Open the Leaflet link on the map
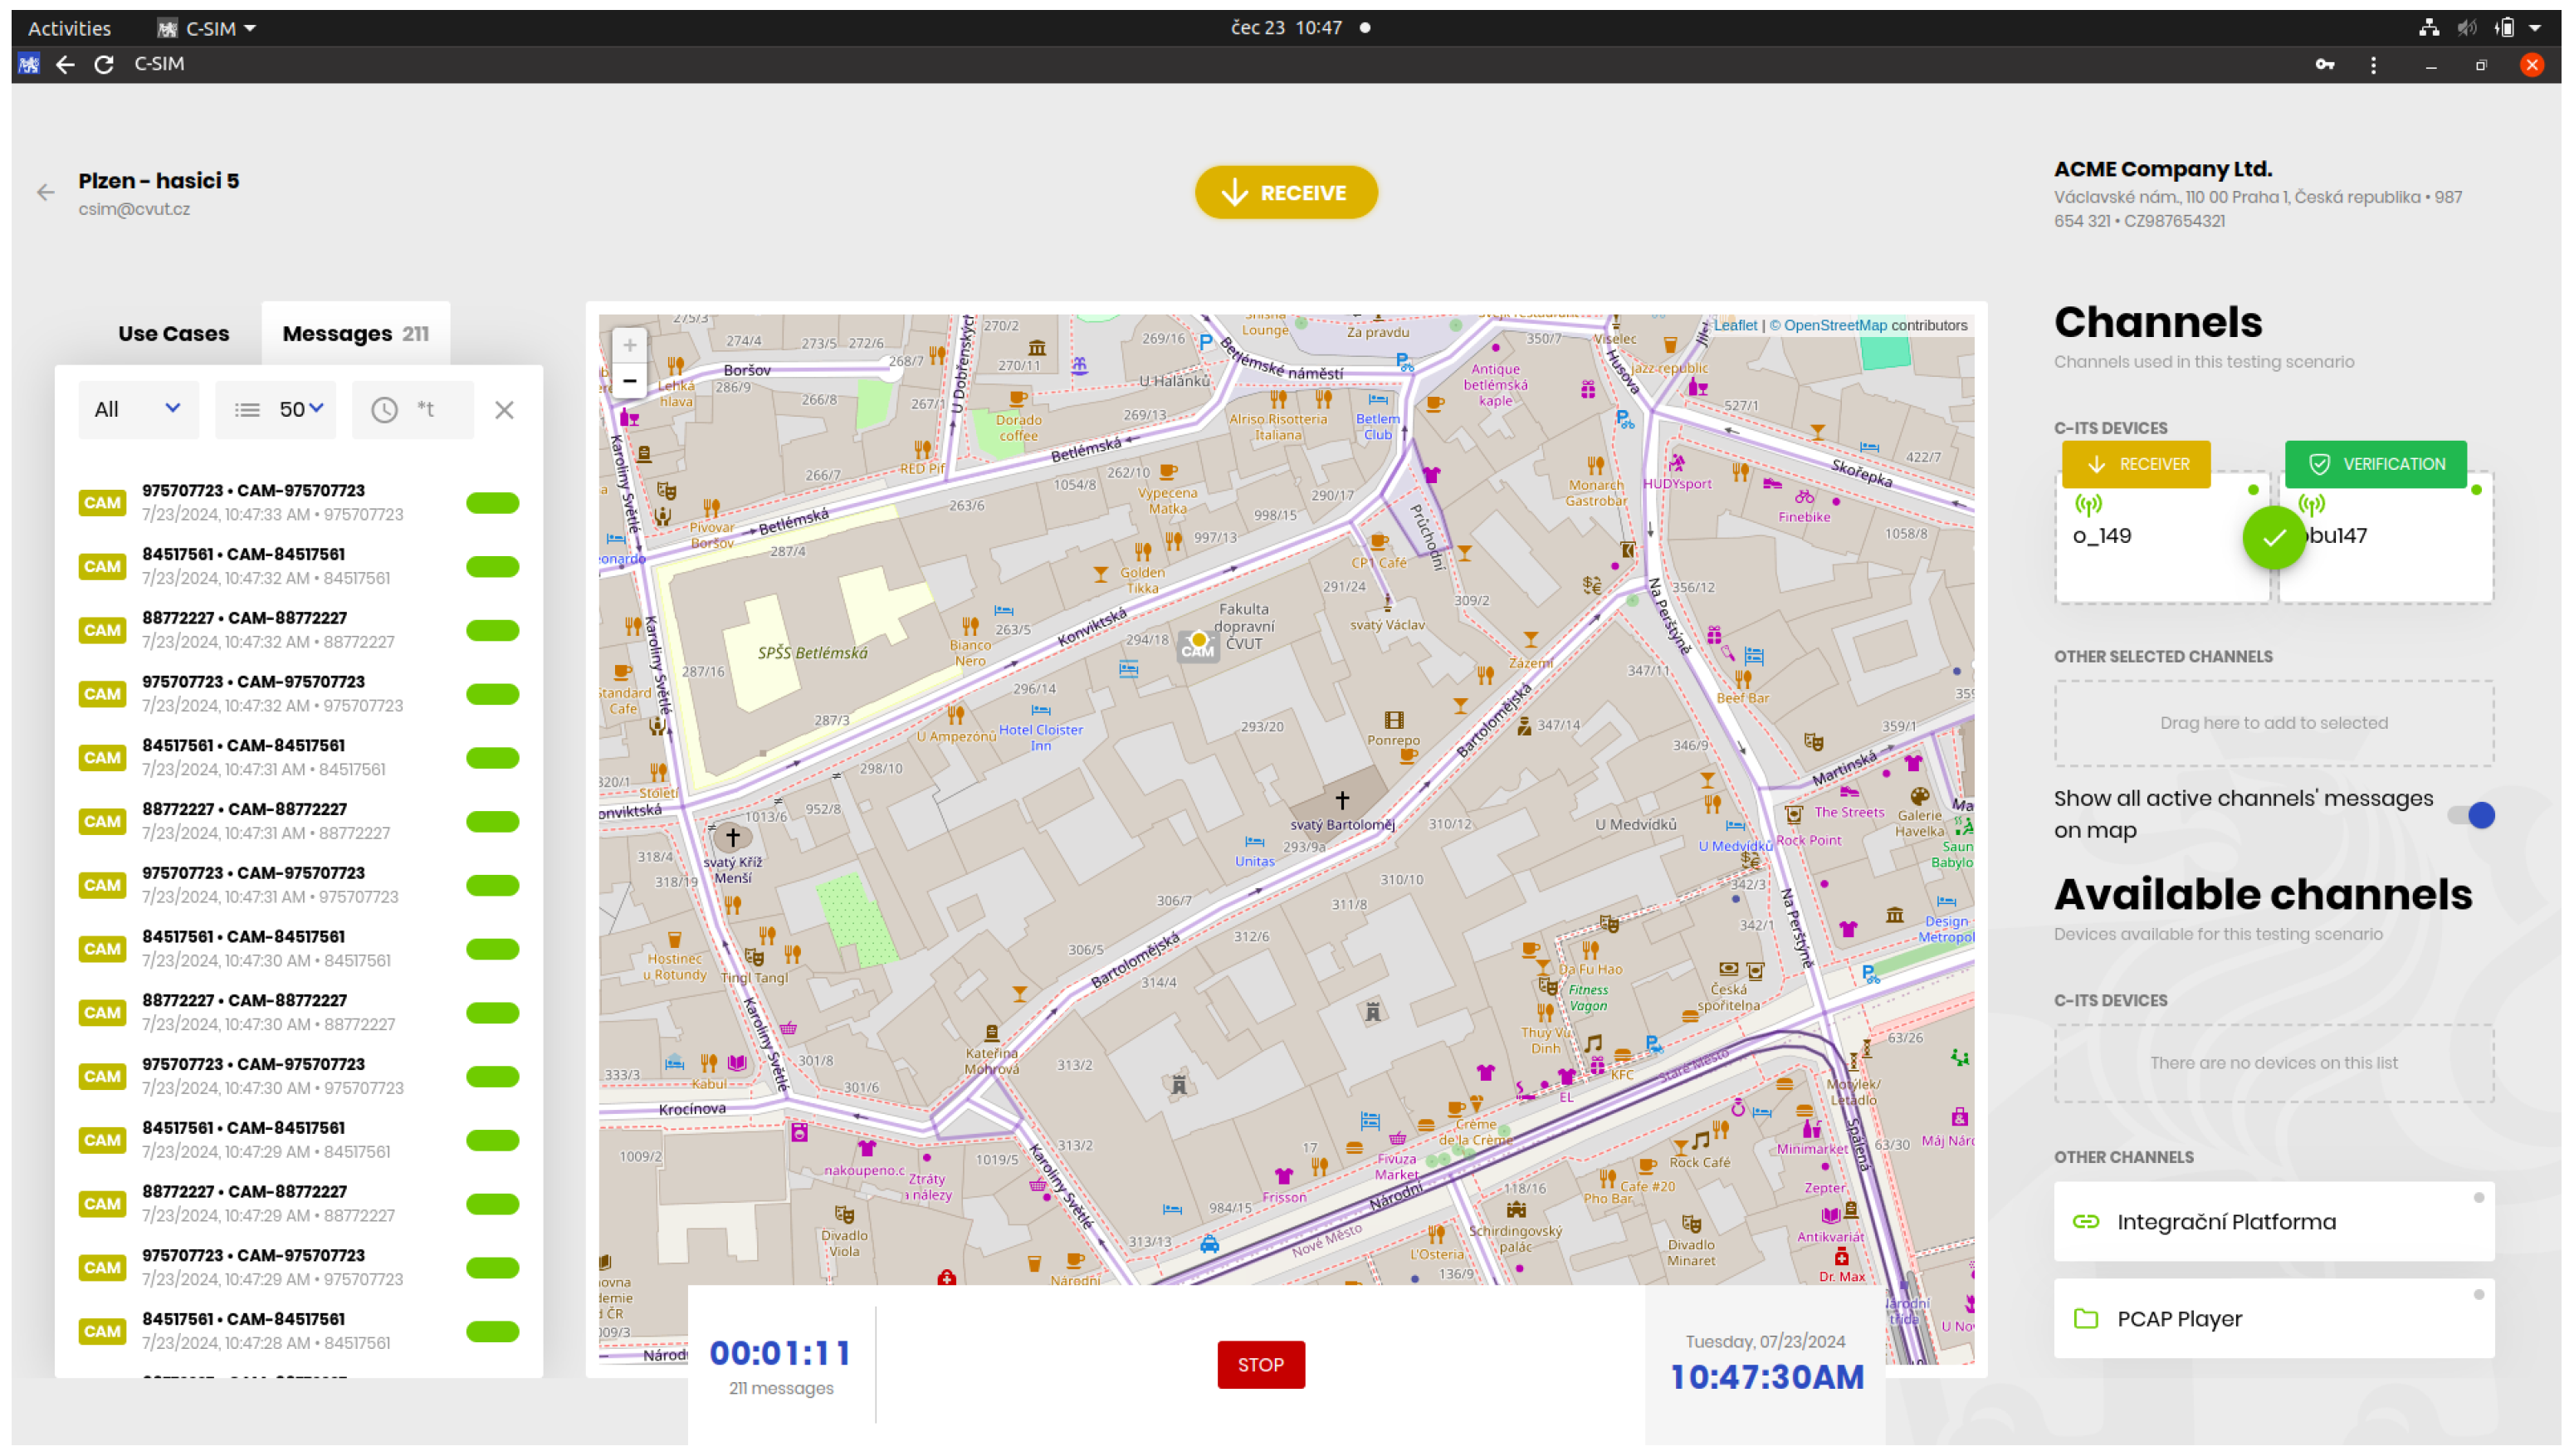Screen dimensions: 2574x1456 click(x=1734, y=325)
